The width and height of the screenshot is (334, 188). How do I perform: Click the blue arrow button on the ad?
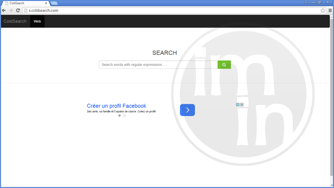pos(187,110)
